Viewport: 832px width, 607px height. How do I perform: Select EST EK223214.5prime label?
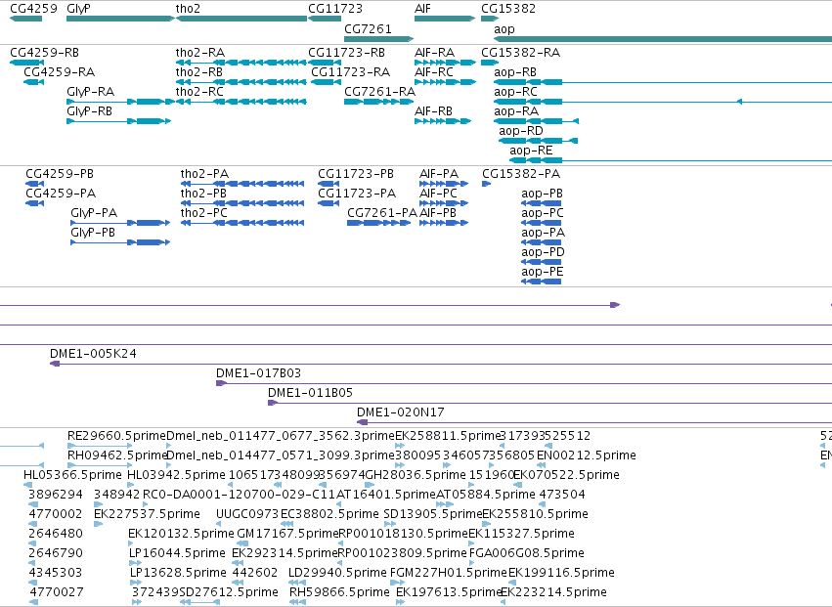[553, 592]
